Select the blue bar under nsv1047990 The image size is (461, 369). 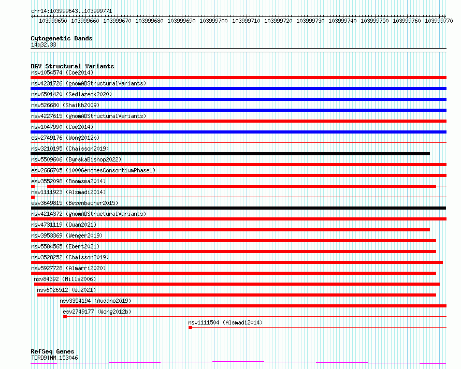point(238,132)
